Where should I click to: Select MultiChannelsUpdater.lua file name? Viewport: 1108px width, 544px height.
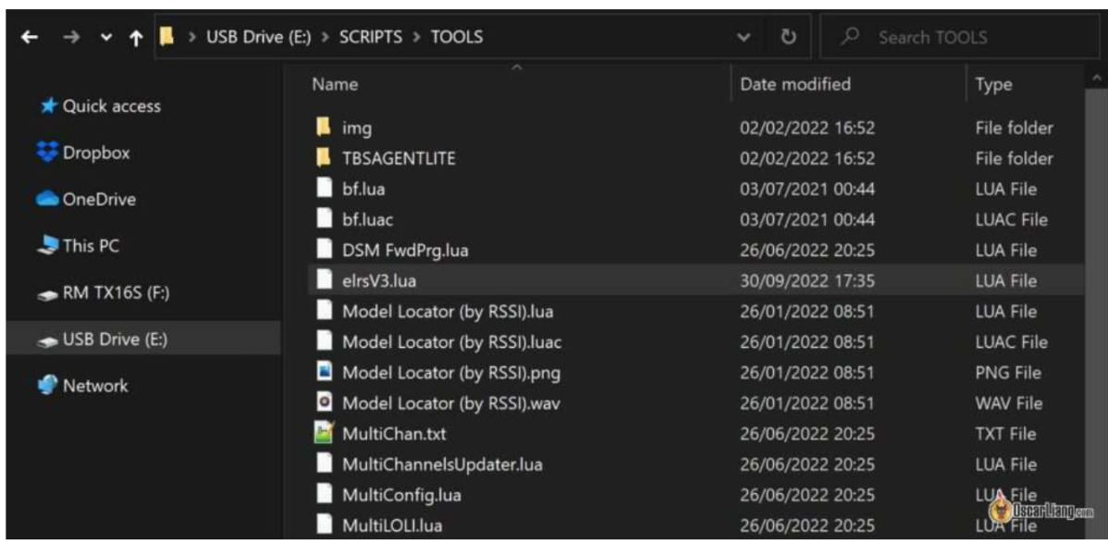click(442, 464)
